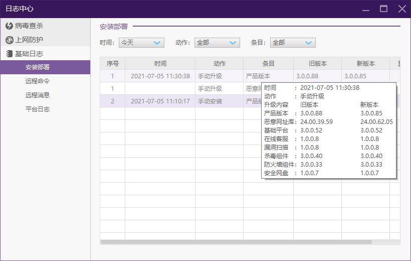
Task: Click 安全网盘 label in the tooltip
Action: tap(276, 173)
